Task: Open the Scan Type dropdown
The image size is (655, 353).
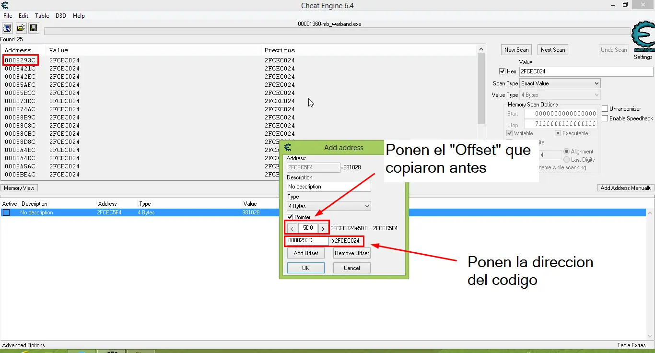Action: click(x=560, y=83)
